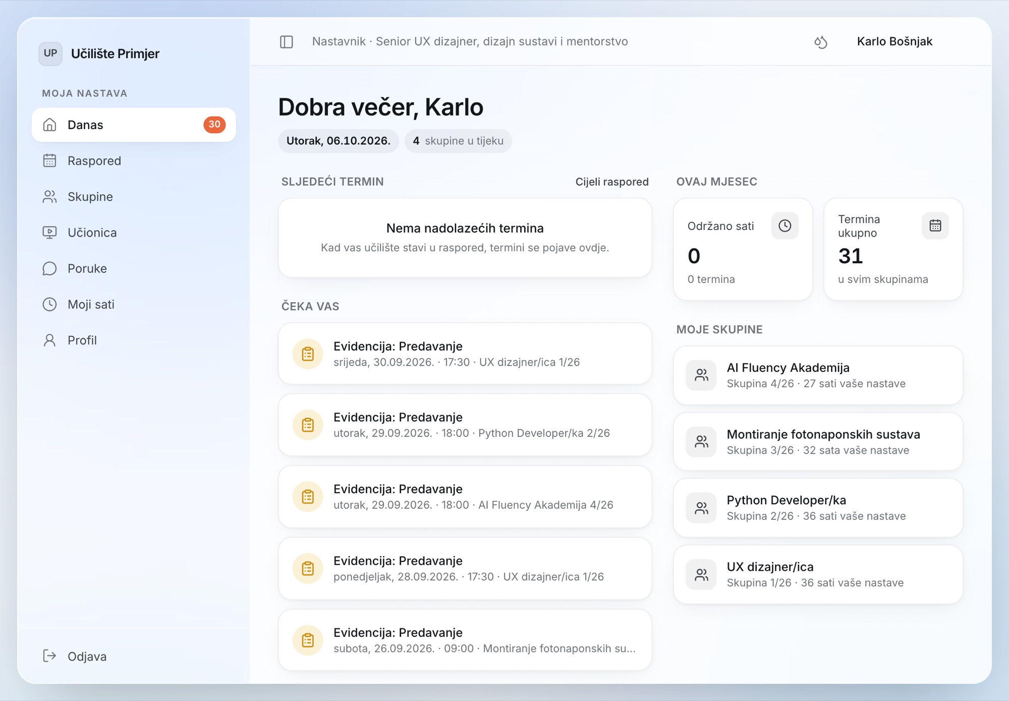Click group icon of Python Developer/ka
This screenshot has width=1009, height=701.
coord(701,508)
